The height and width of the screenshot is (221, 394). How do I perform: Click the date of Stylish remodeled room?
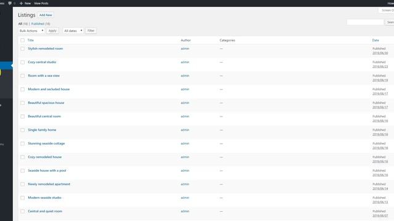tap(380, 53)
